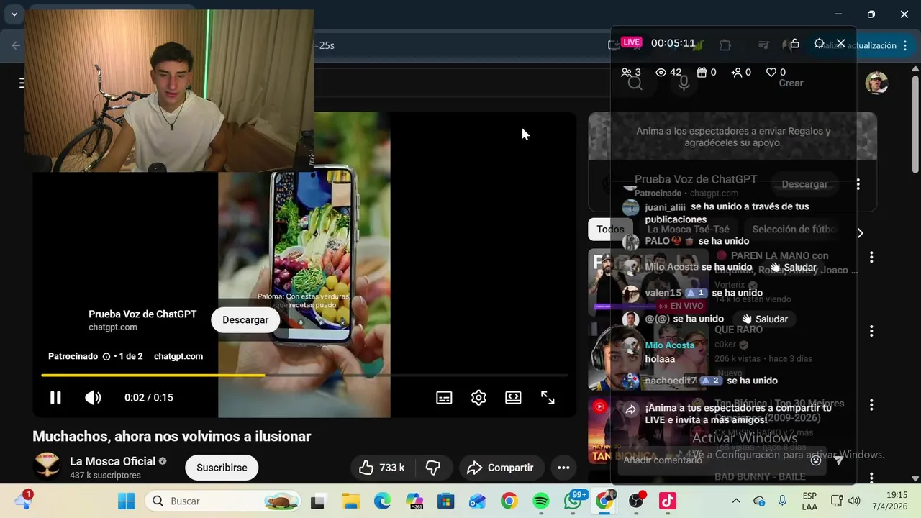This screenshot has height=518, width=921.
Task: Open options for the Tan Biónica video
Action: click(x=871, y=405)
